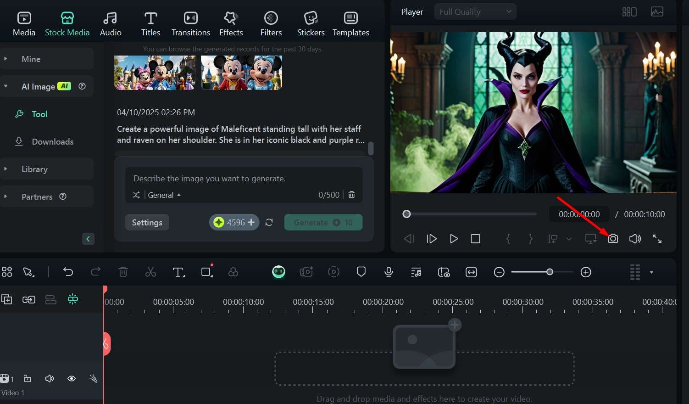
Task: Click the Generate button
Action: [323, 222]
